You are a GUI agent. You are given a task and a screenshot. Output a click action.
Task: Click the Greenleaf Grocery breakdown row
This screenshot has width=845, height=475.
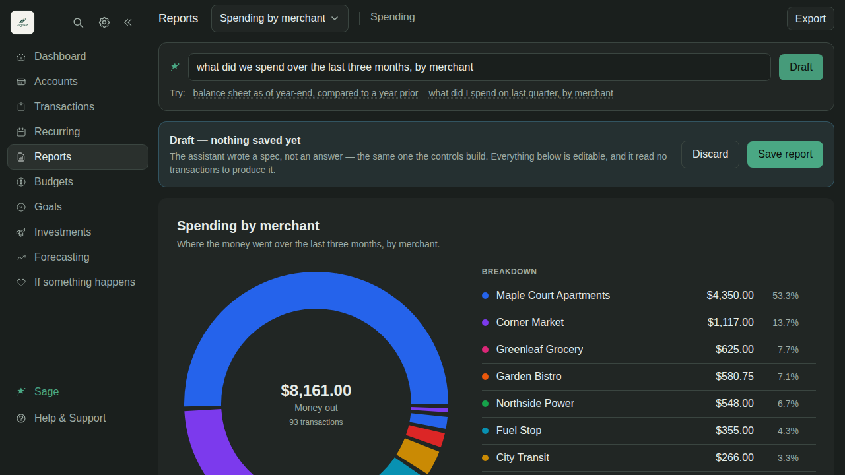(x=649, y=350)
